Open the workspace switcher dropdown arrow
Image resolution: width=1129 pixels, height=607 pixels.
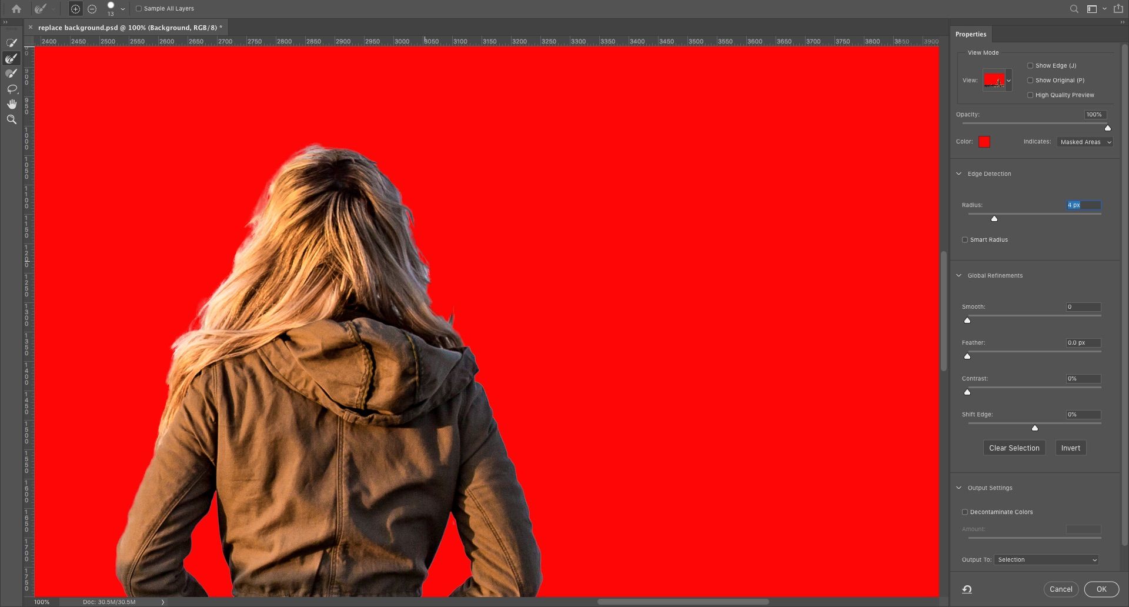(x=1104, y=9)
